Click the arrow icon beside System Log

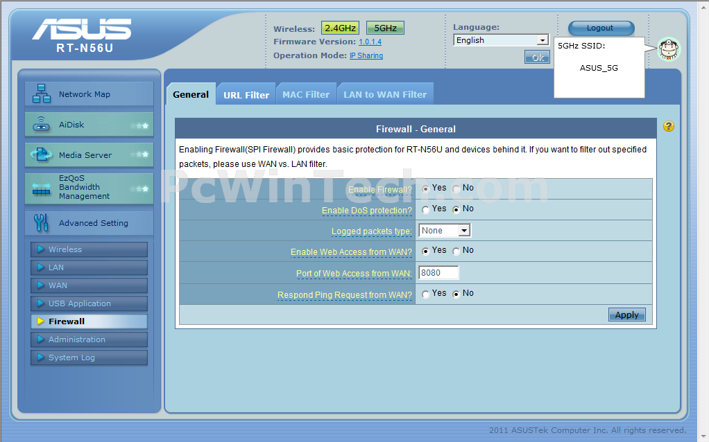[40, 357]
